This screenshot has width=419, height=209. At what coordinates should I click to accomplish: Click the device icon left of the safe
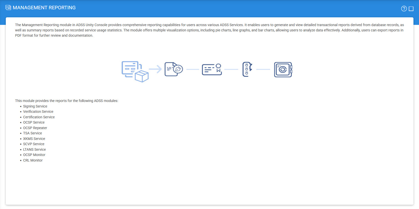(x=247, y=69)
